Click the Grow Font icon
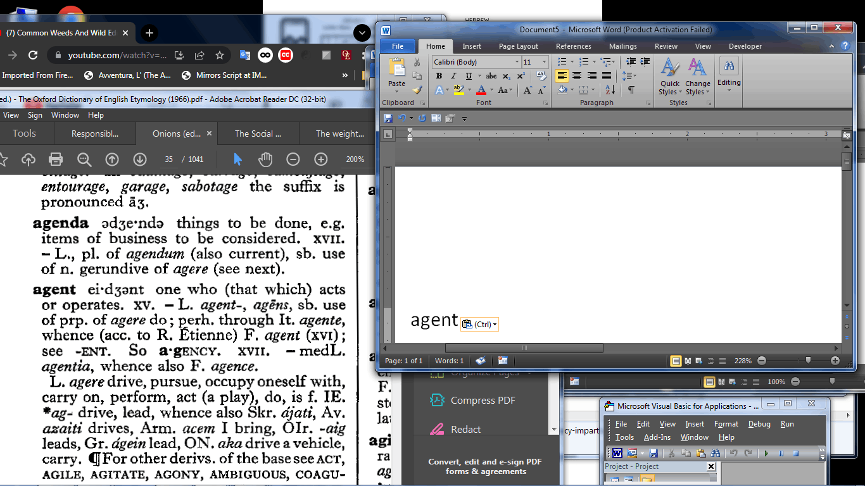Image resolution: width=865 pixels, height=486 pixels. point(527,90)
